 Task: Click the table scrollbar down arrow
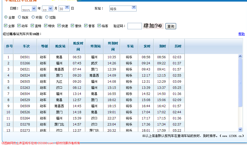pyautogui.click(x=240, y=130)
